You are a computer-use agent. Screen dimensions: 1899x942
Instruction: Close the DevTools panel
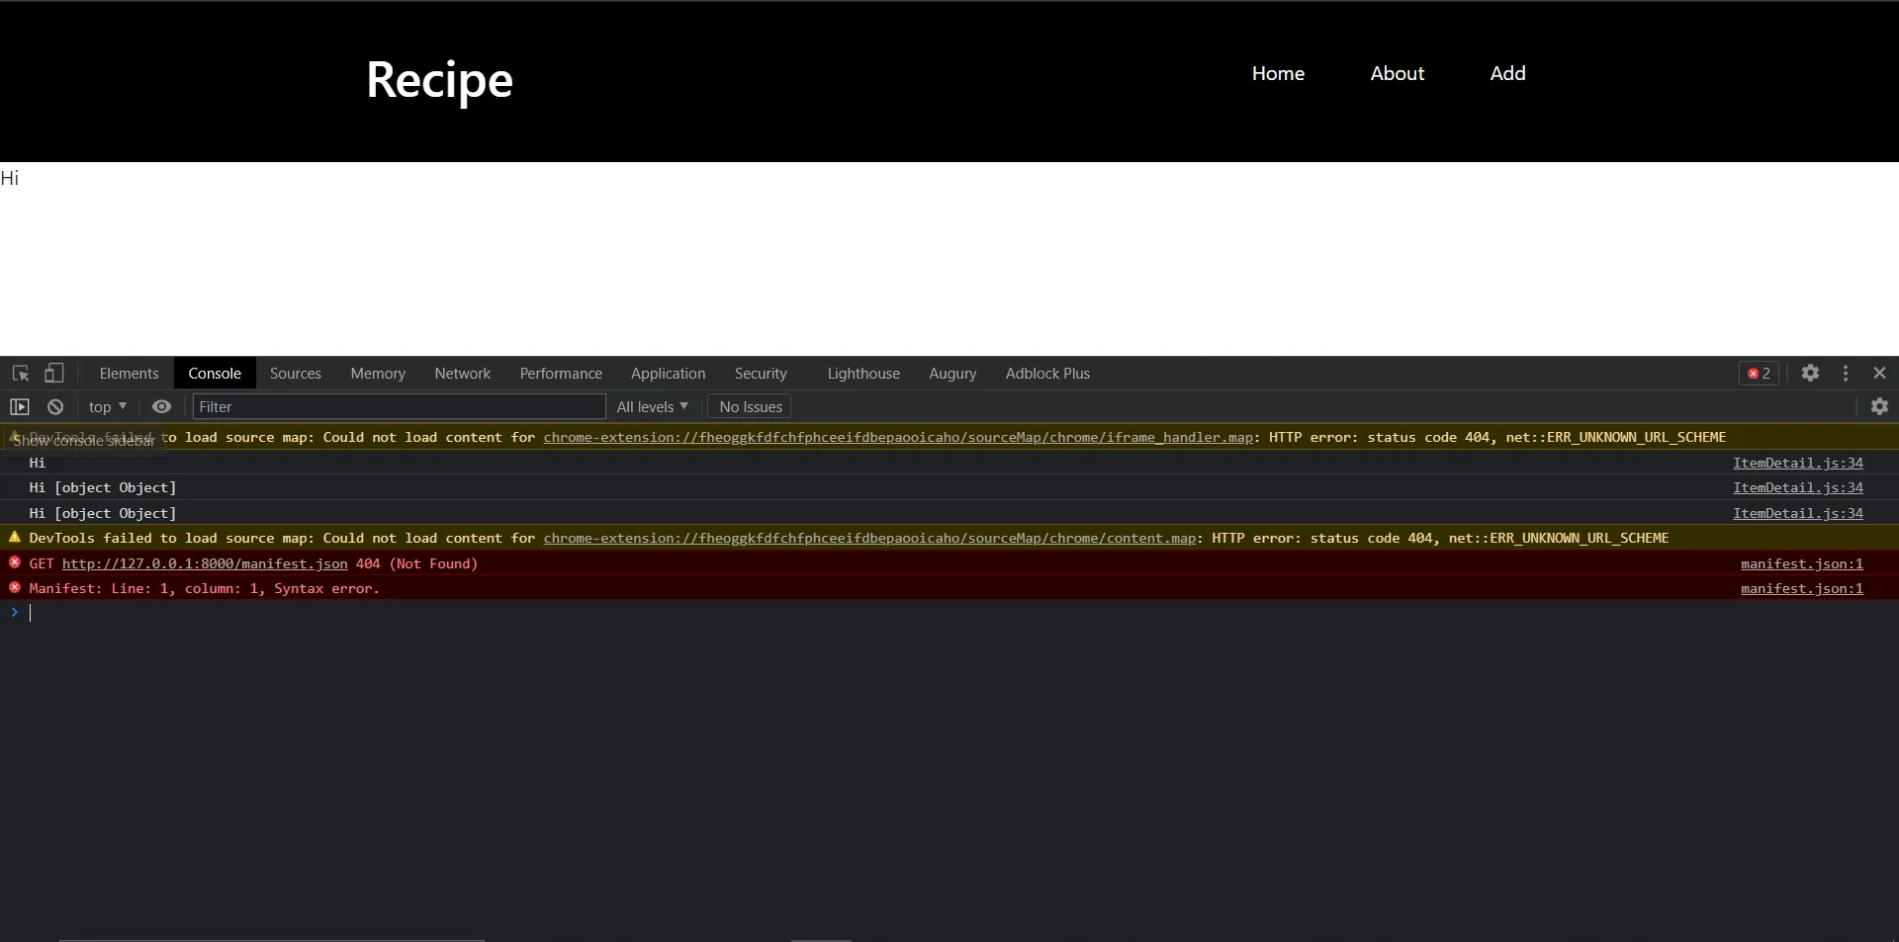[1879, 373]
